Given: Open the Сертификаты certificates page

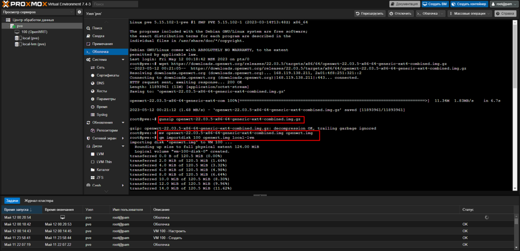Looking at the screenshot, I should 108,75.
